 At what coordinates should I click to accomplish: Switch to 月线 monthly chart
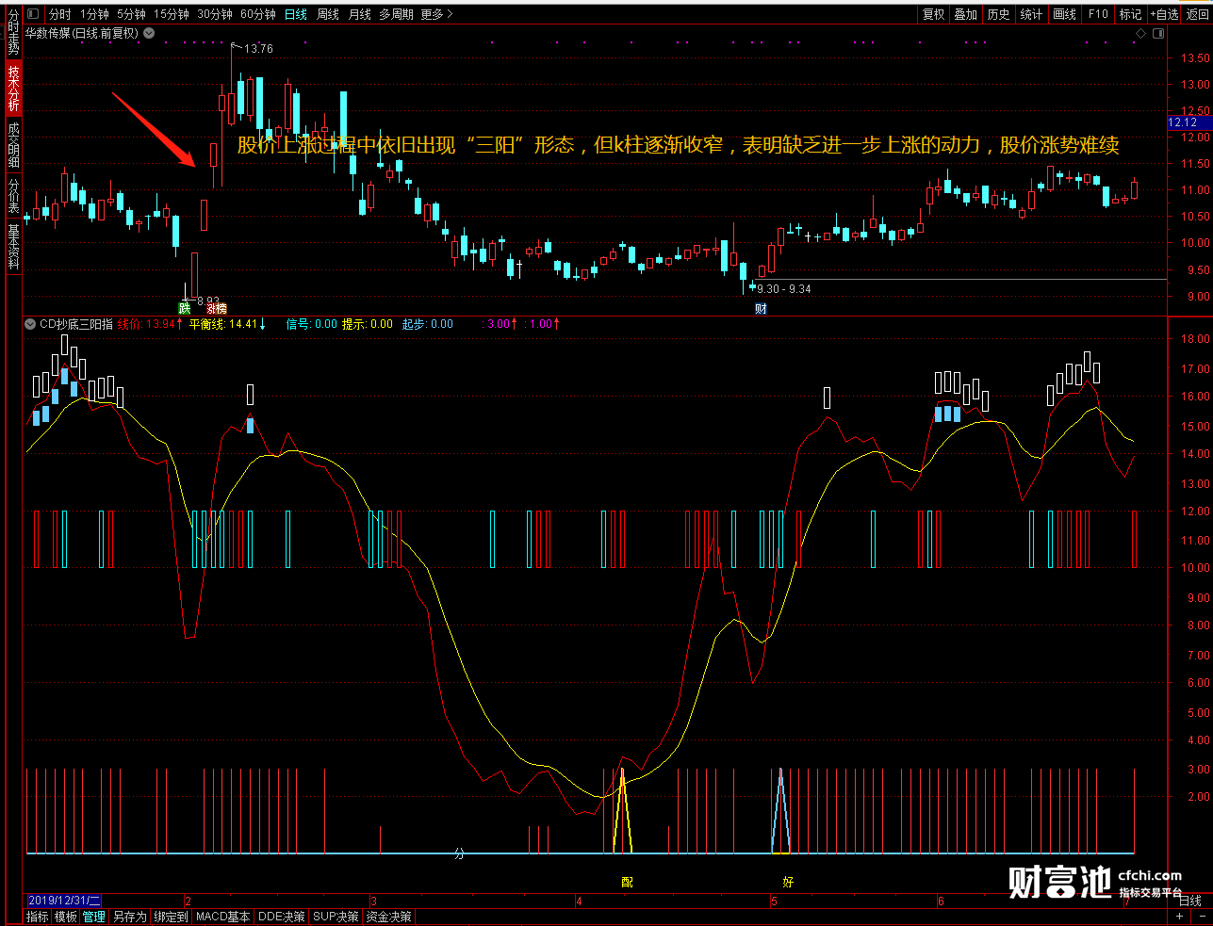click(360, 14)
